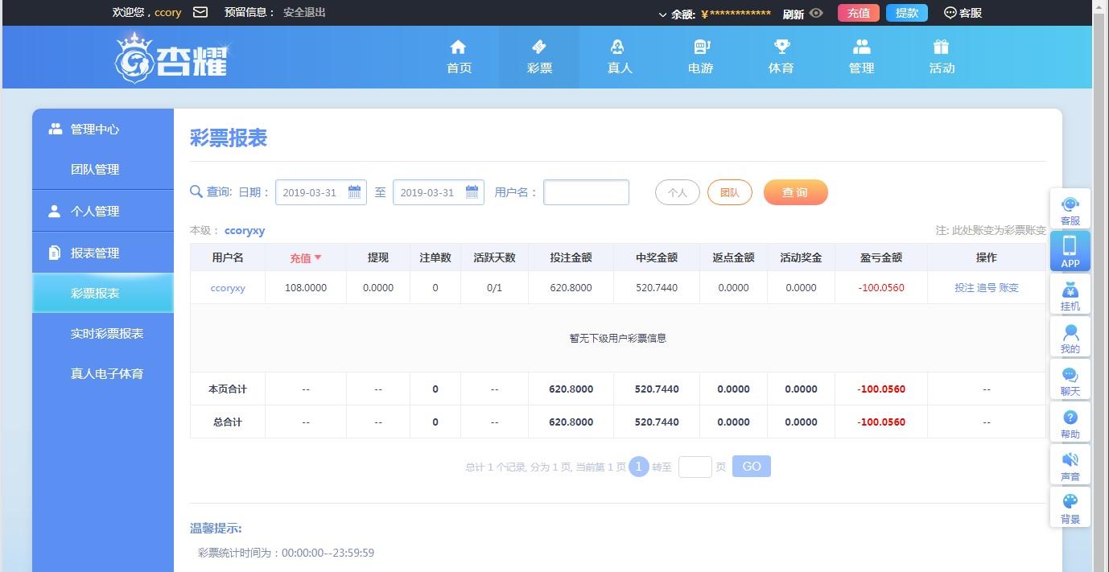Open the 真人 live casino tab

(x=619, y=57)
